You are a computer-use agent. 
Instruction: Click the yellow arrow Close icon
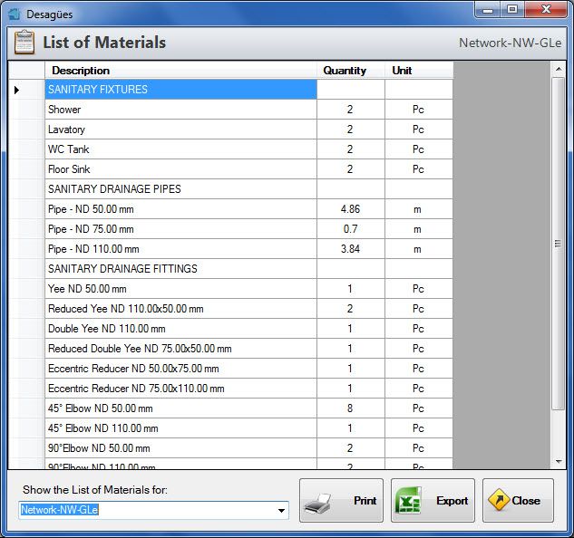[499, 500]
